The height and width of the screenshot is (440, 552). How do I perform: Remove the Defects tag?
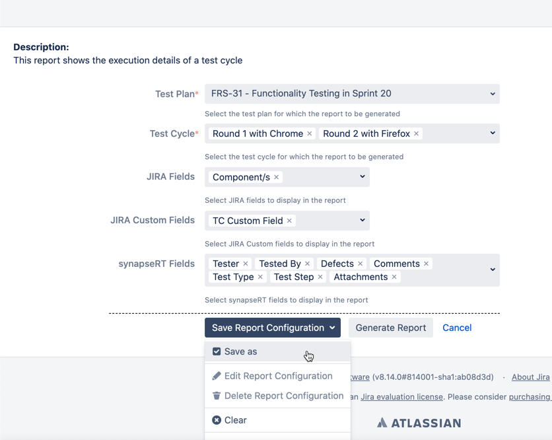point(361,264)
